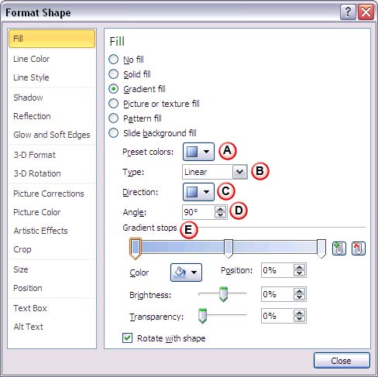This screenshot has height=377, width=378.
Task: Select the last gradient stop marker
Action: click(x=321, y=248)
